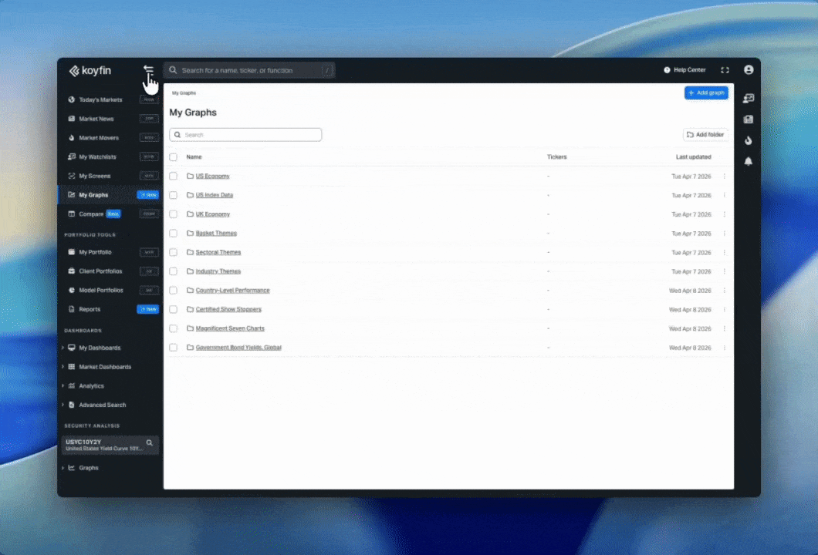
Task: Click the Add graph button
Action: point(705,92)
